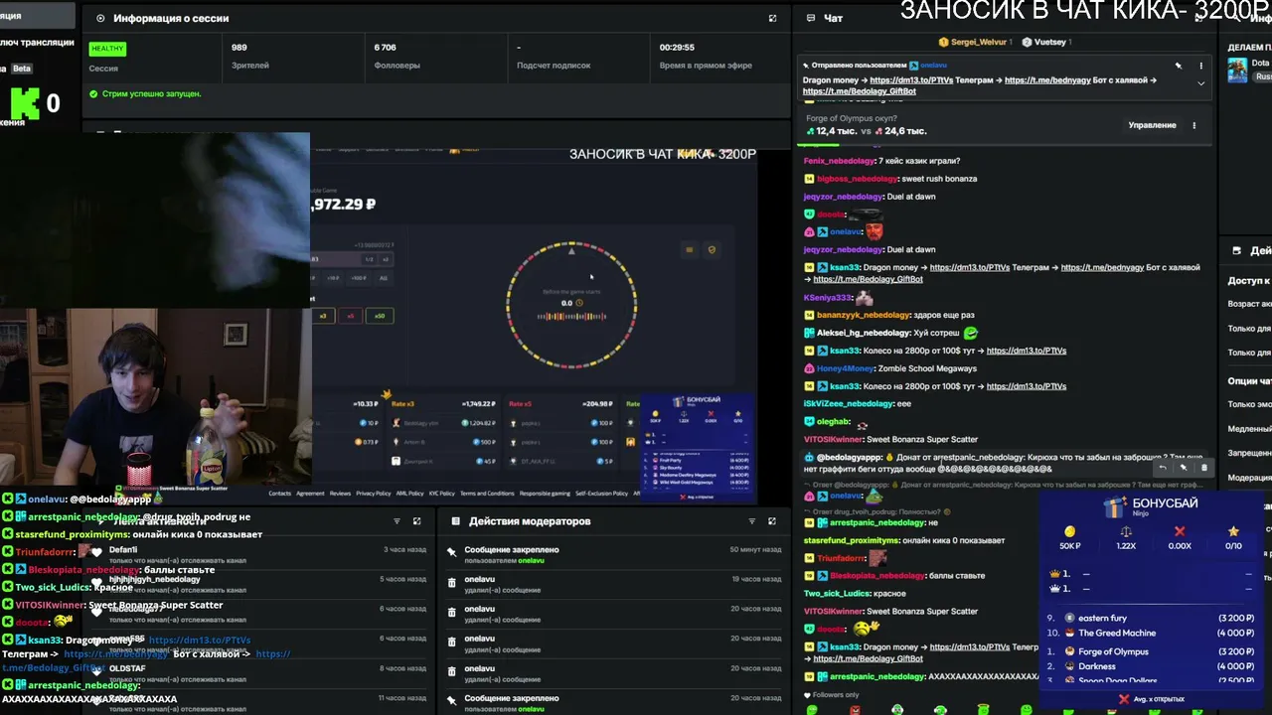The image size is (1272, 715).
Task: Click the username bigboss_nebedolagy in chat
Action: point(857,179)
